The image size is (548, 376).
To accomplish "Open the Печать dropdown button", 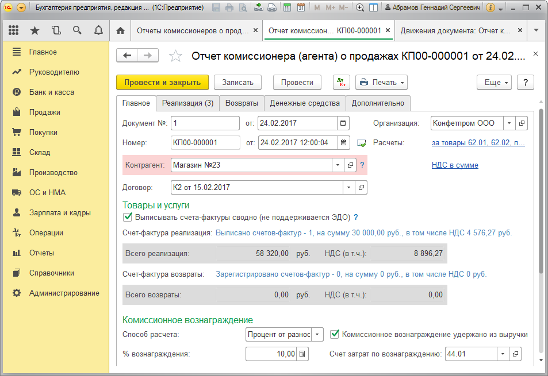I will click(381, 82).
